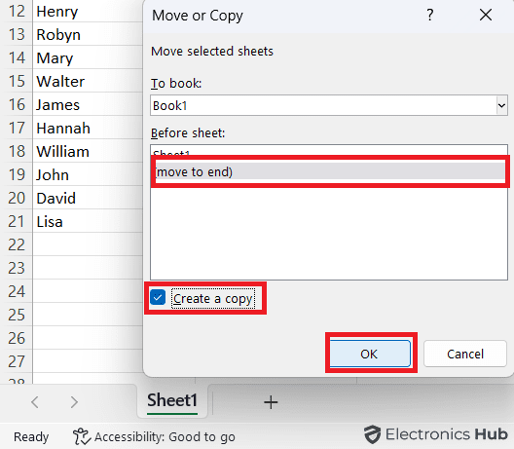Viewport: 514px width, 449px height.
Task: Select row header 21
Action: coord(17,221)
